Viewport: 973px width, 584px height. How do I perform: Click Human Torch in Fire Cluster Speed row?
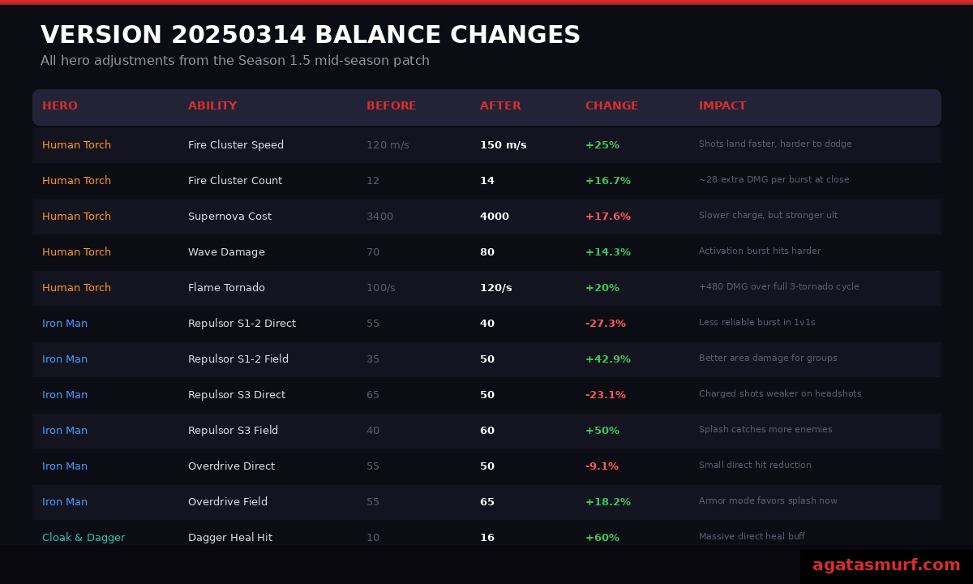[x=76, y=145]
